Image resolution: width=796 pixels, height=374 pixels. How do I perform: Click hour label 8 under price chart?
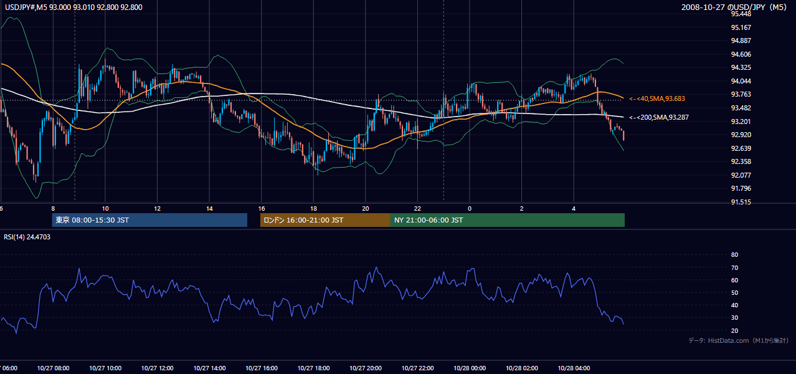pyautogui.click(x=53, y=208)
